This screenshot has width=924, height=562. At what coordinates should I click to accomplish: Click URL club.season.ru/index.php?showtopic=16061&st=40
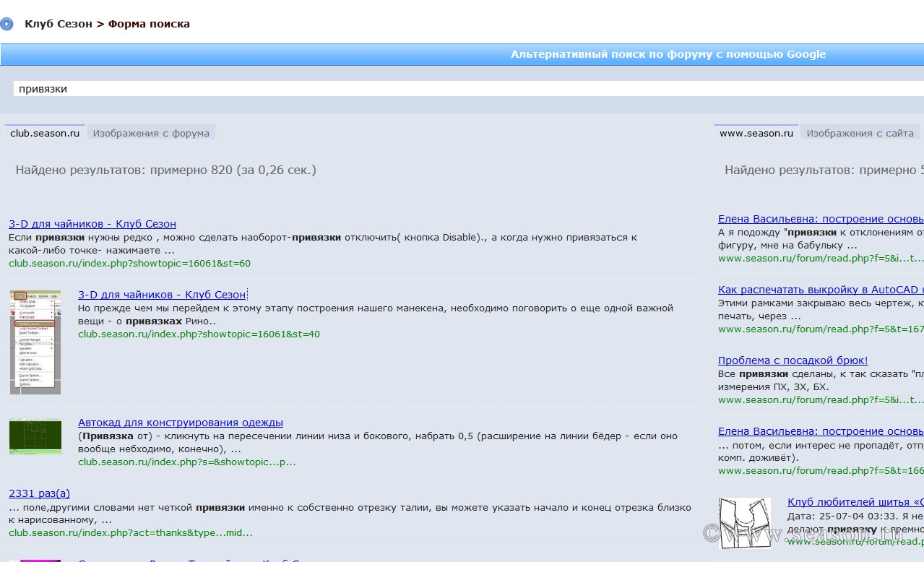coord(199,334)
